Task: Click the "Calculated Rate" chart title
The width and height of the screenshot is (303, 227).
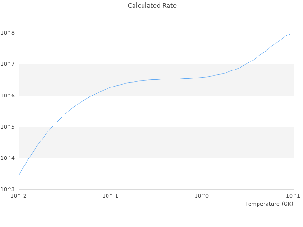Action: [x=152, y=6]
